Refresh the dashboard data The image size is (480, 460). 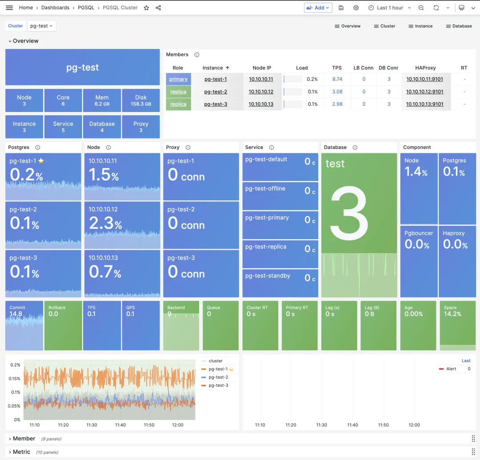tap(436, 8)
